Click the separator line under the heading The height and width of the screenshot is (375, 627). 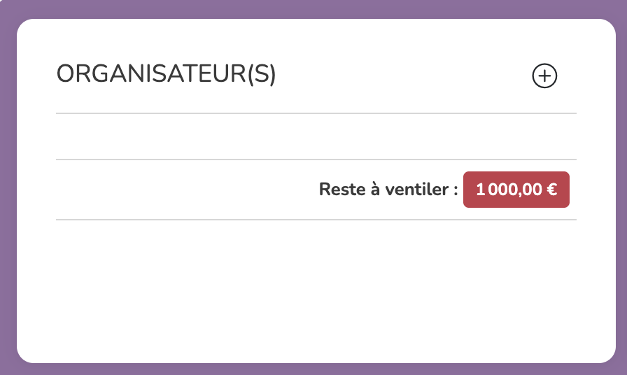pos(315,113)
